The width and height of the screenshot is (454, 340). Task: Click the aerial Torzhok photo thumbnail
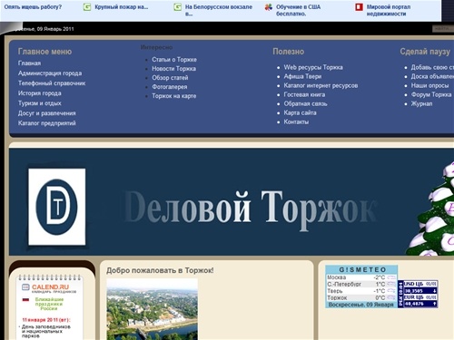[153, 309]
